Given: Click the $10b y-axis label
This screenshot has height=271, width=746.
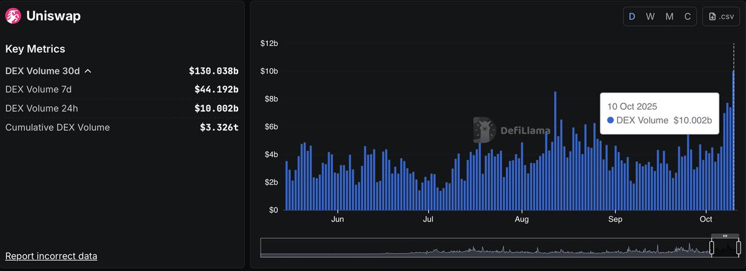Looking at the screenshot, I should [269, 71].
